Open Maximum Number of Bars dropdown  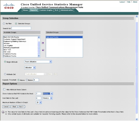click(x=39, y=103)
